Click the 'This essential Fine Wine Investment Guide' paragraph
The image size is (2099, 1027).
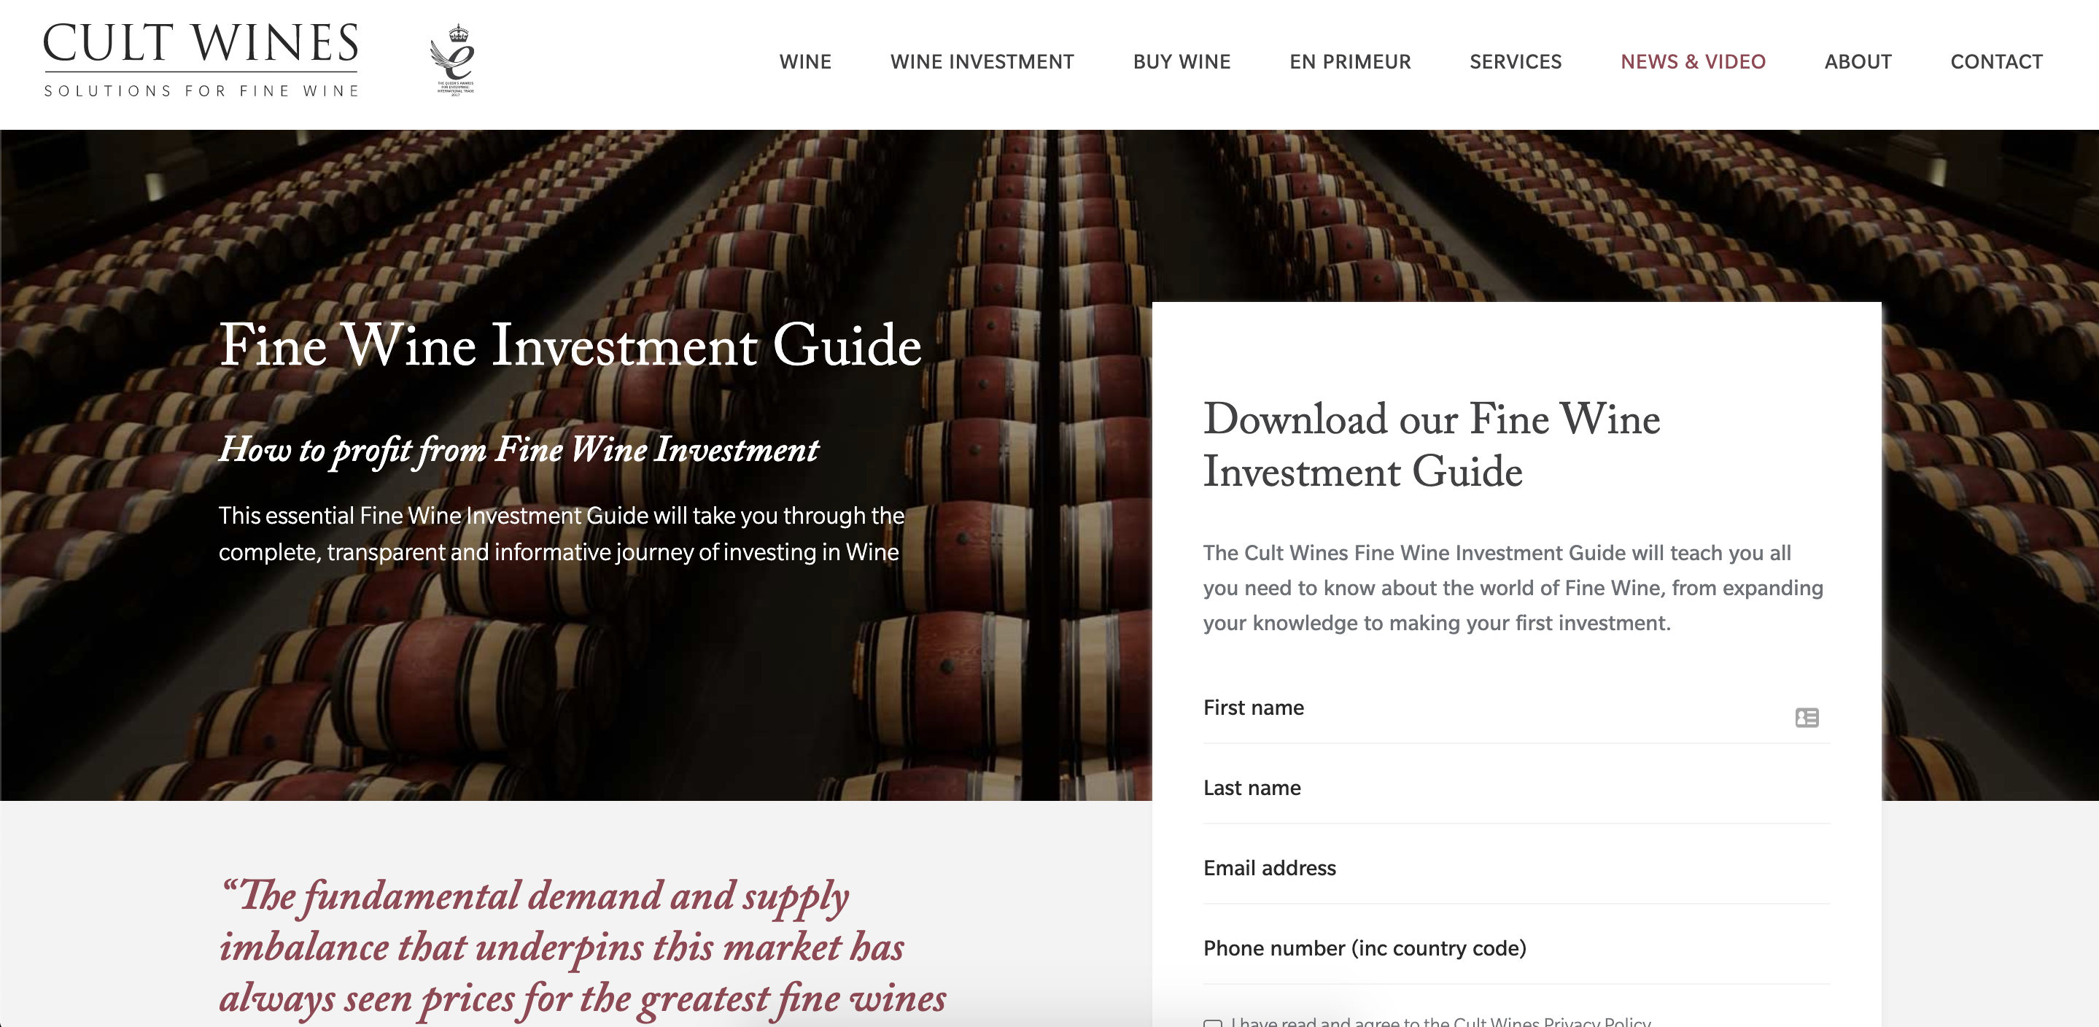tap(562, 534)
